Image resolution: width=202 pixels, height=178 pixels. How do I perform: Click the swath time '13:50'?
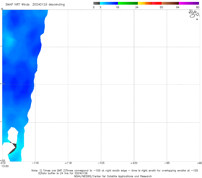click(5, 166)
